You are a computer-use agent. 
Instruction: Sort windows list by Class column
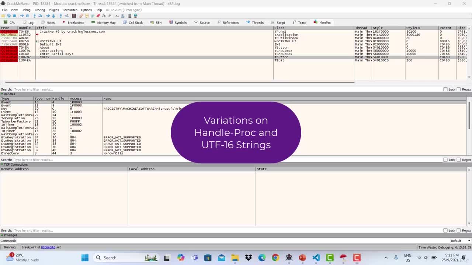pyautogui.click(x=313, y=28)
